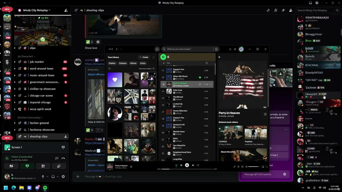Open Spotify notifications bell
This screenshot has height=192, width=342.
pyautogui.click(x=230, y=49)
